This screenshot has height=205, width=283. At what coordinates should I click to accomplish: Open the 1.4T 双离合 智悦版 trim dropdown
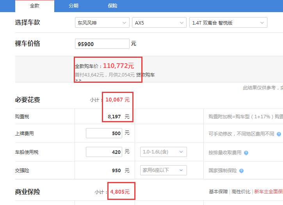pos(228,23)
